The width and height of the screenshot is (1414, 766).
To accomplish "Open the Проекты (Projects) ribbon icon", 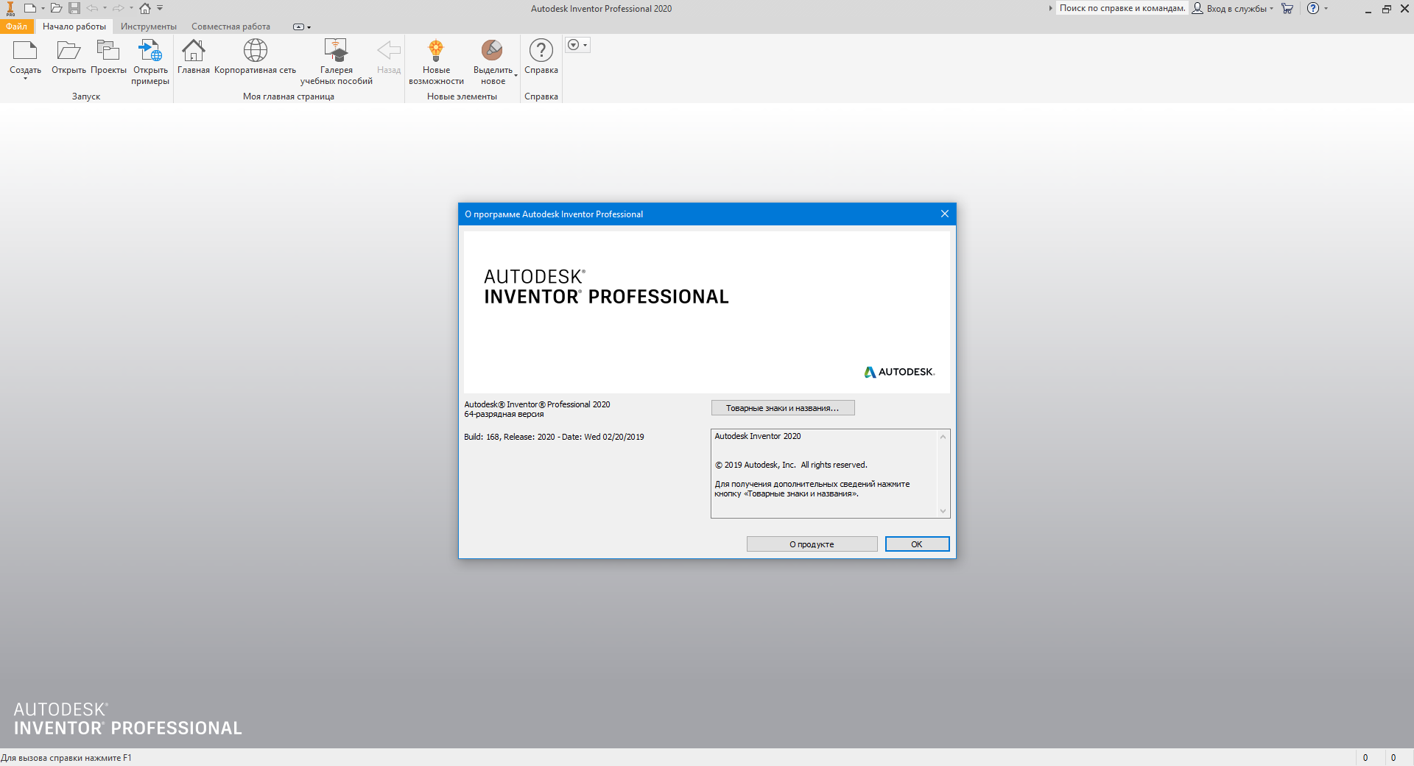I will tap(108, 52).
